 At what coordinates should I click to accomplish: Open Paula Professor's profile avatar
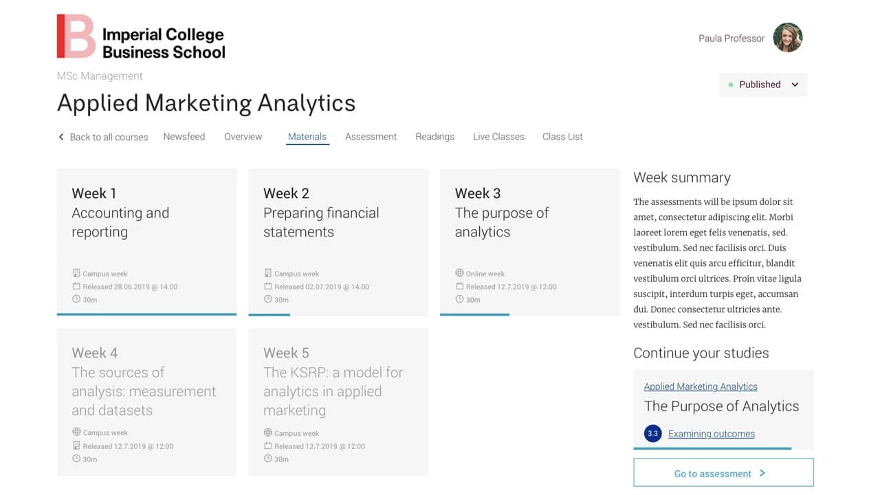(788, 38)
